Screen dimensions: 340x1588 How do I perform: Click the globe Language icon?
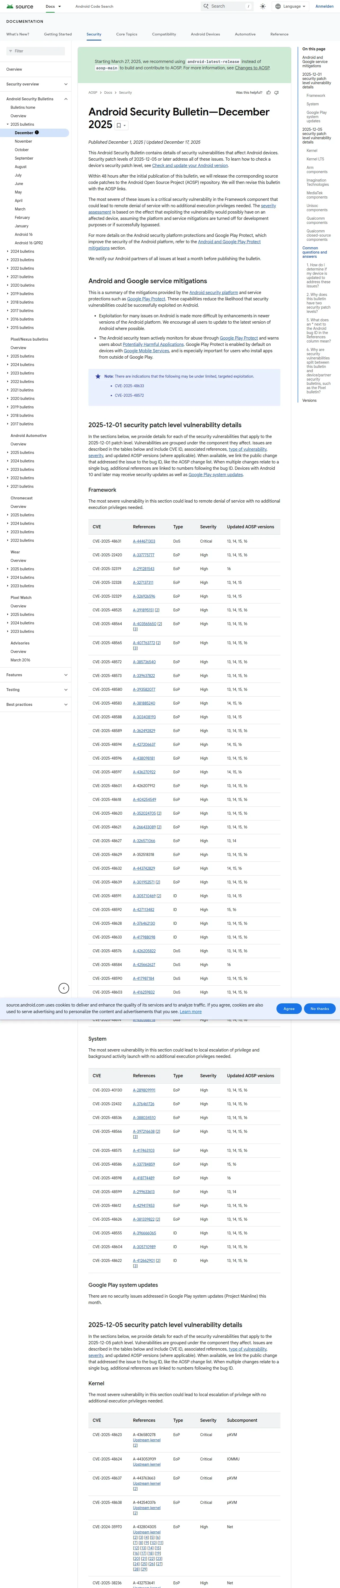[278, 6]
